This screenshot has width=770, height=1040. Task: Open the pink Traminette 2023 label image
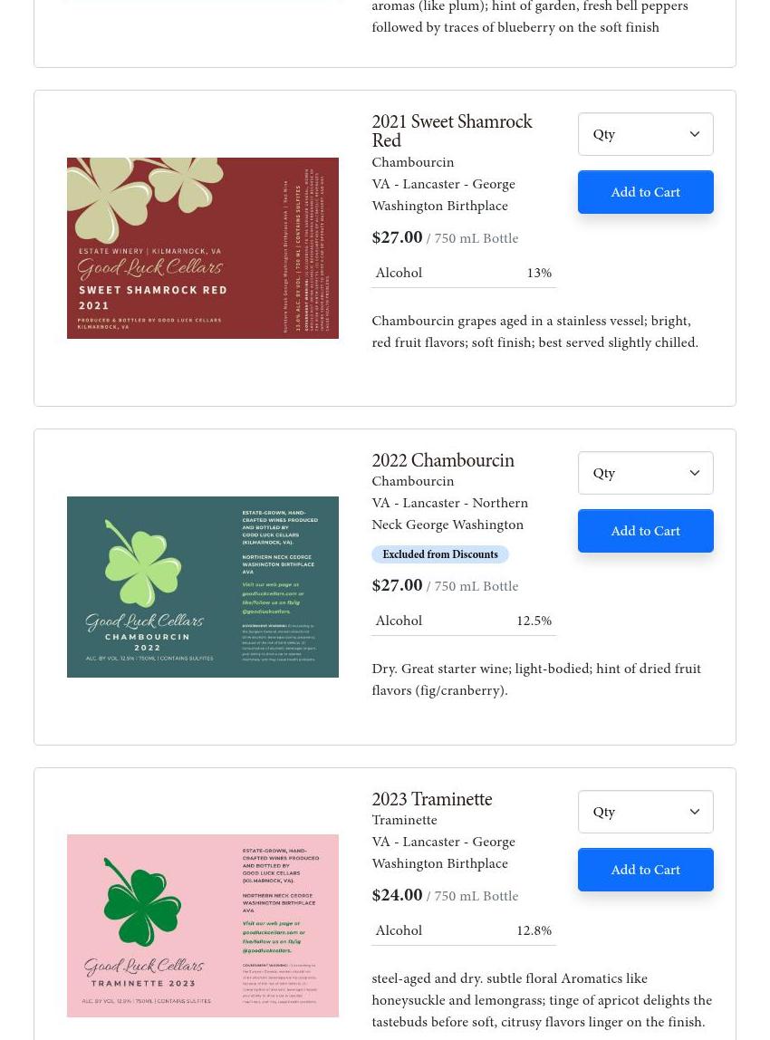(203, 926)
